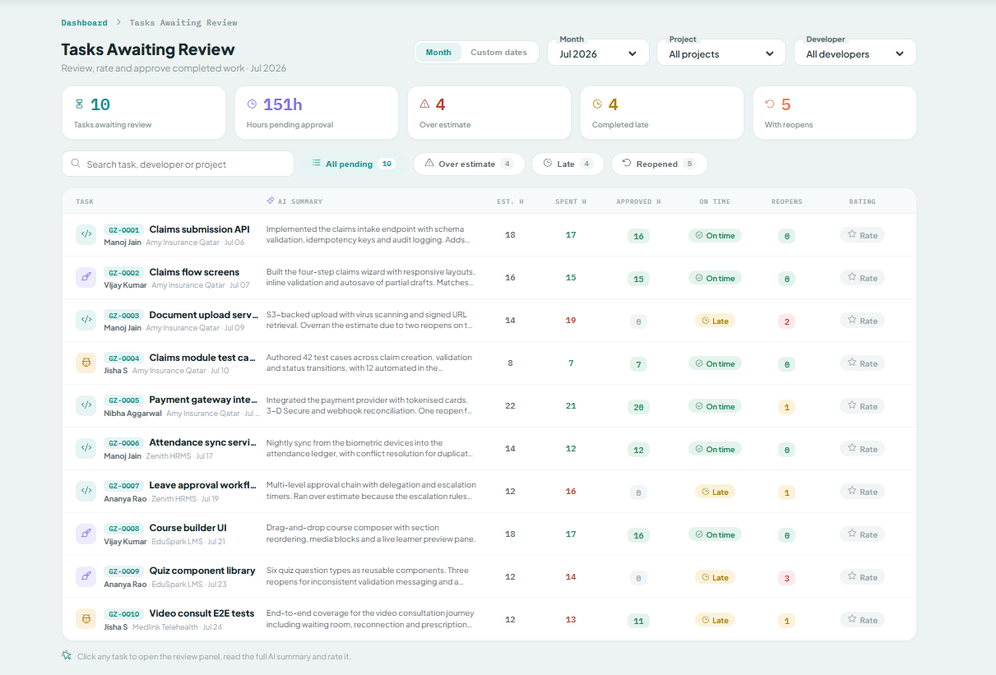Click the sparkle cursor icon in footer hint
The image size is (996, 675).
coord(67,655)
